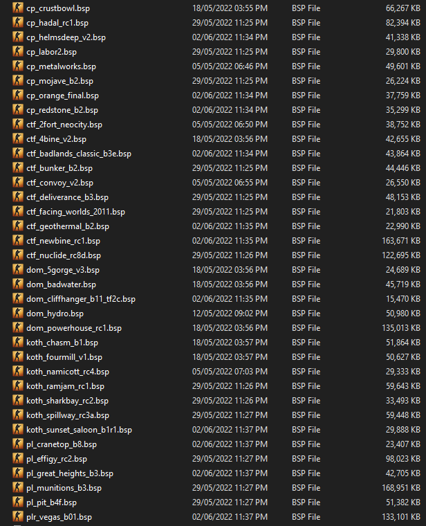The height and width of the screenshot is (526, 426).
Task: Click the dom_powerhouse_rc1.bsp icon
Action: (18, 328)
